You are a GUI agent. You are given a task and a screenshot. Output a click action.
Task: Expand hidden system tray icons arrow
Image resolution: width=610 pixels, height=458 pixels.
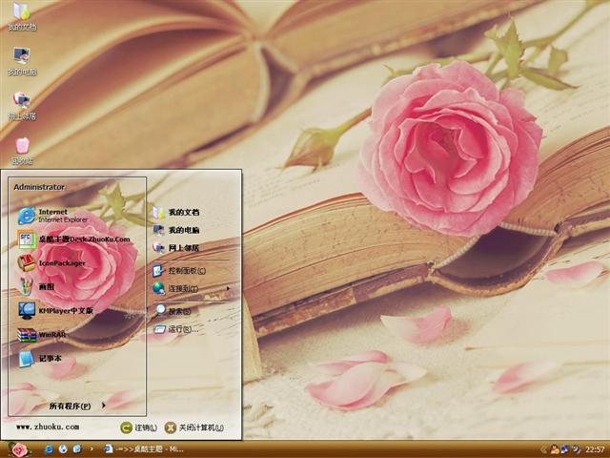coord(543,449)
